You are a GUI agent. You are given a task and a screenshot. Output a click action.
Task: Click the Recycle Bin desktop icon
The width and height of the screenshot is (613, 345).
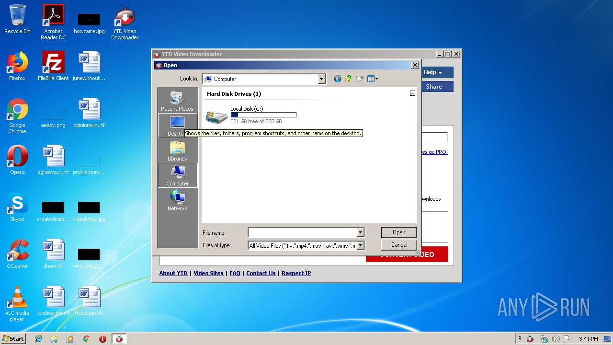coord(17,19)
